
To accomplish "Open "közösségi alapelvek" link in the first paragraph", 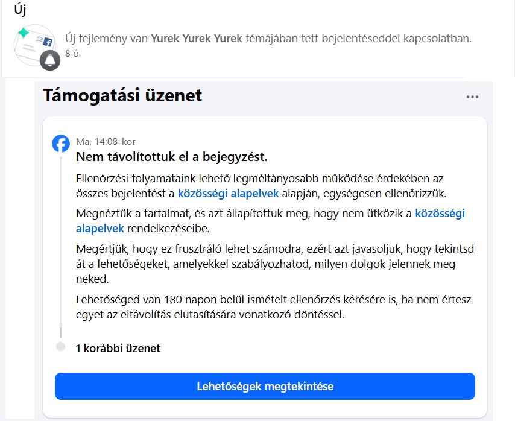I will [x=228, y=193].
